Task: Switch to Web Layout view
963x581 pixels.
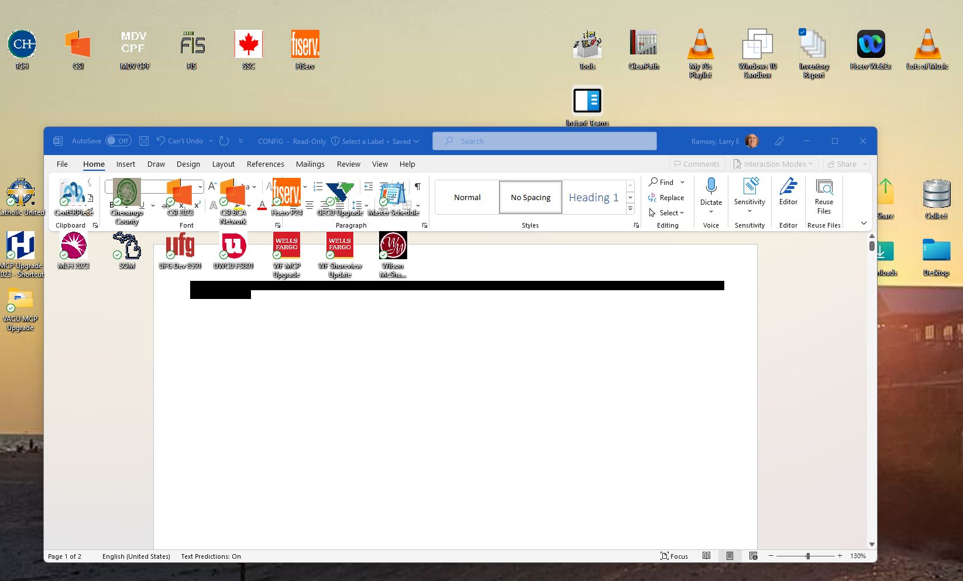Action: click(753, 556)
